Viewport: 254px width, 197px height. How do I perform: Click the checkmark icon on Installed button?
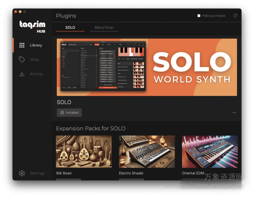62,113
